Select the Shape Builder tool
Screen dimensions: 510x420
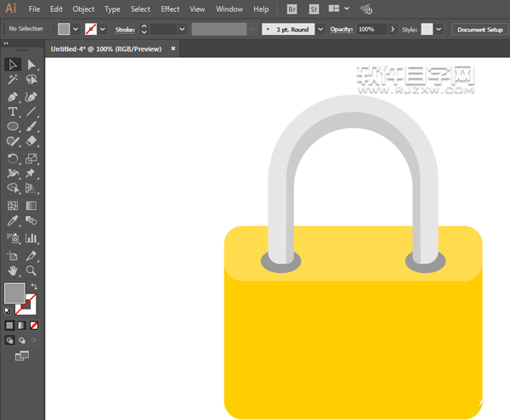pyautogui.click(x=13, y=188)
